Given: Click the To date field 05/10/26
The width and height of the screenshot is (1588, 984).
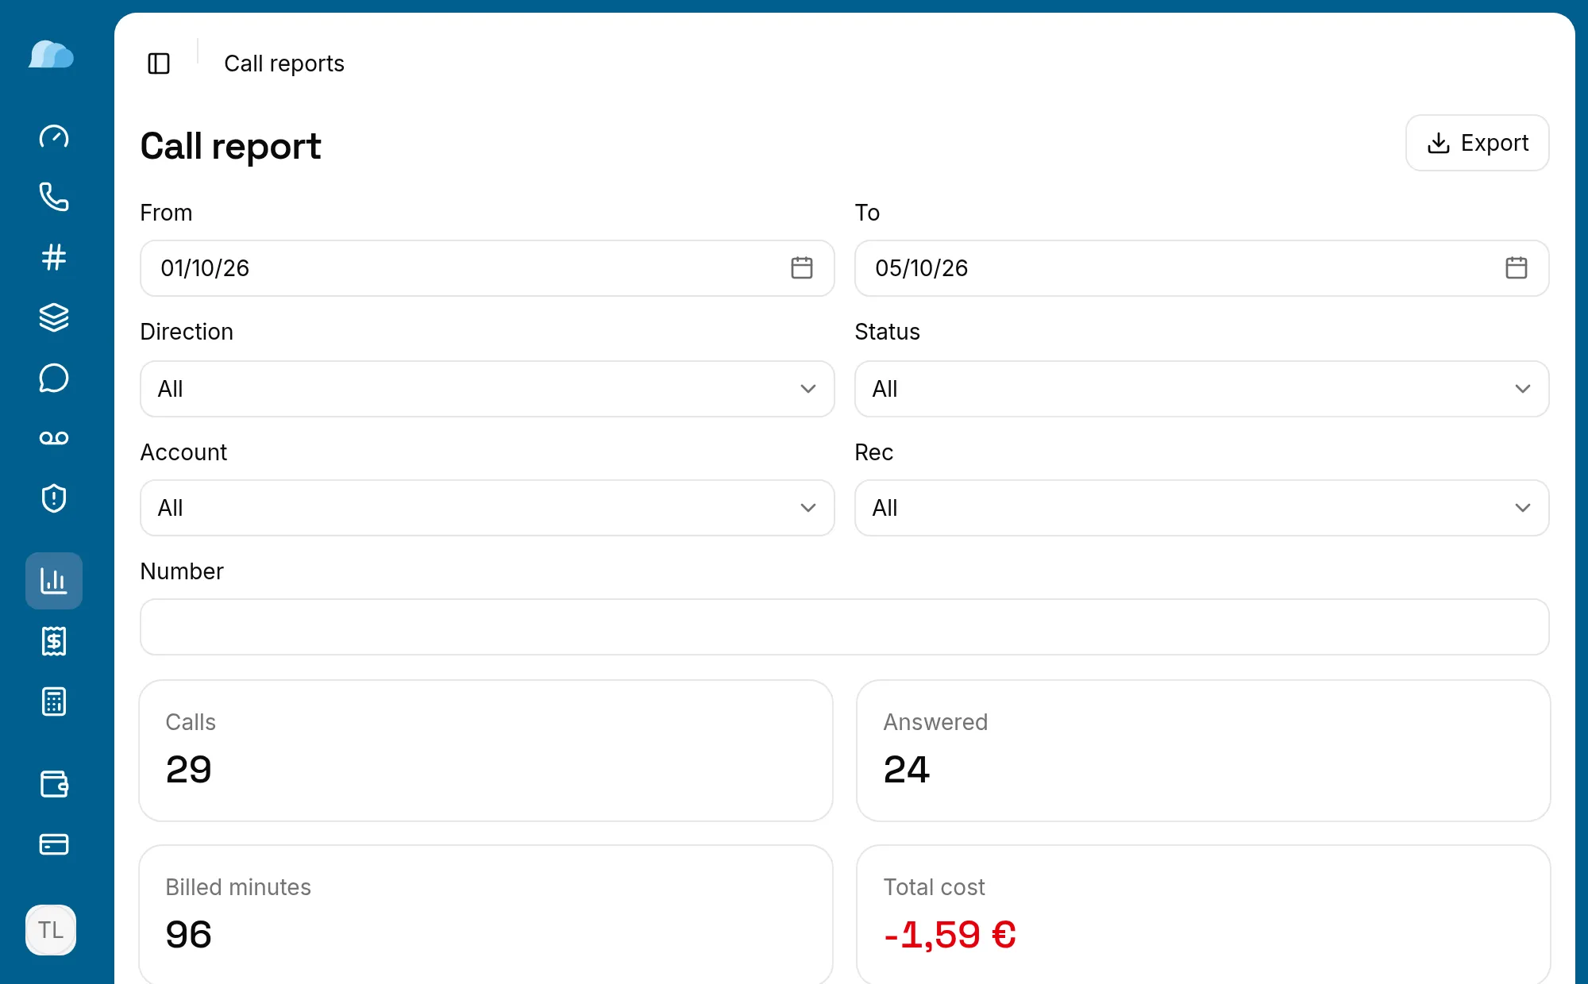Looking at the screenshot, I should pos(1202,268).
